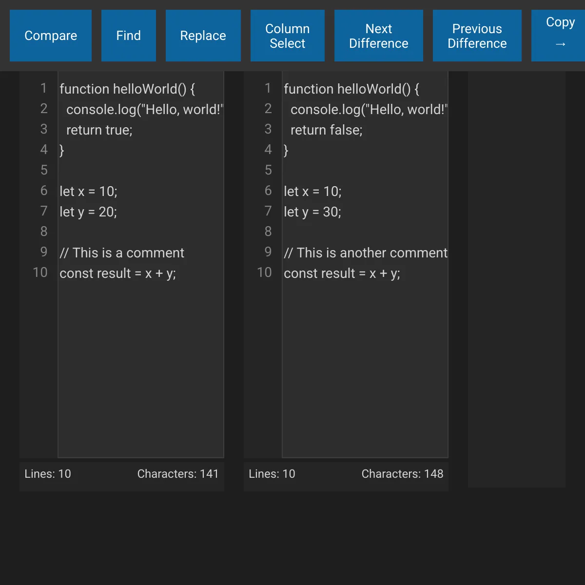Click 'return true;' in the left pane
This screenshot has width=585, height=585.
pos(99,130)
